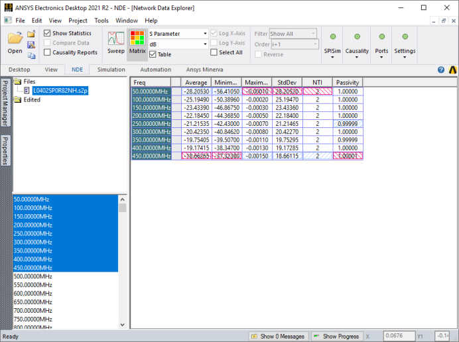Uncheck the Show Statistics checkbox
Viewport: 459px width, 342px height.
(x=48, y=33)
